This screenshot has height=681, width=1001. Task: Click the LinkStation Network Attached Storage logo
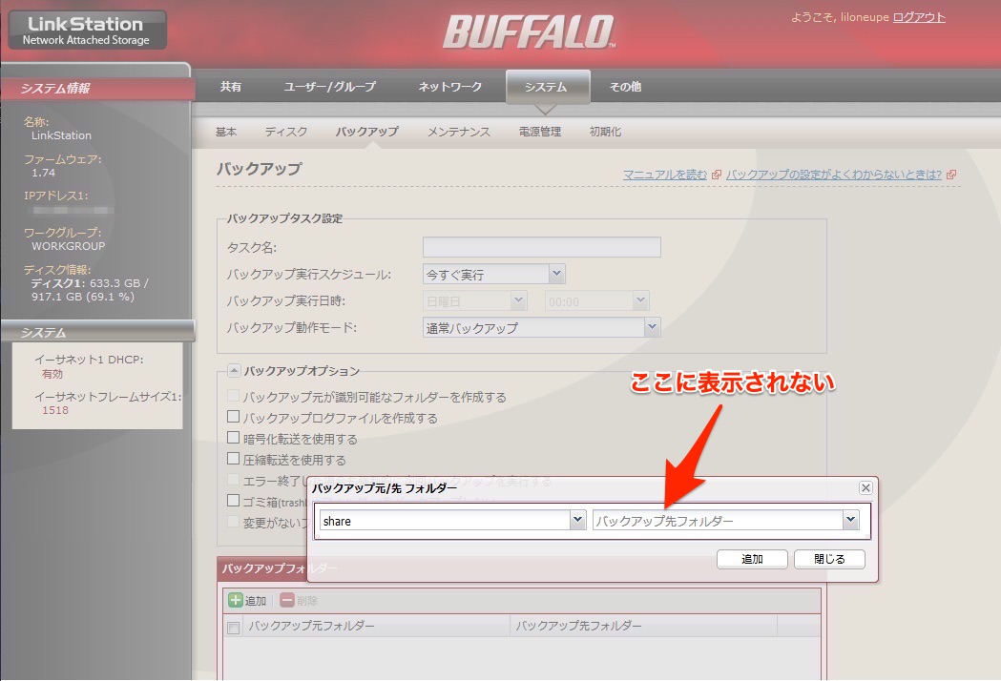87,31
